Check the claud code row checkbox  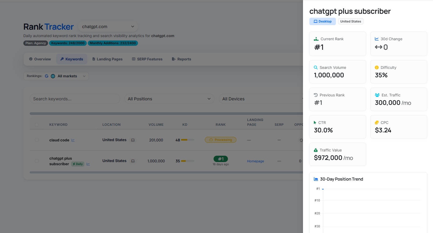pyautogui.click(x=37, y=140)
